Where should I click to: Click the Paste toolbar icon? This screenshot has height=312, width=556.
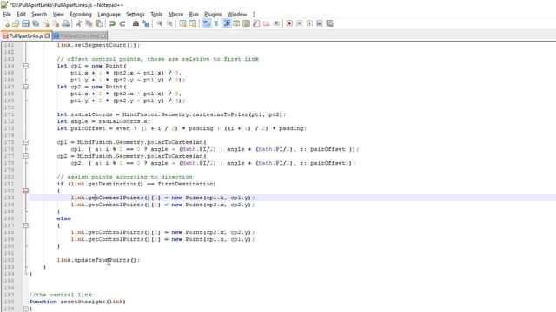[x=99, y=23]
